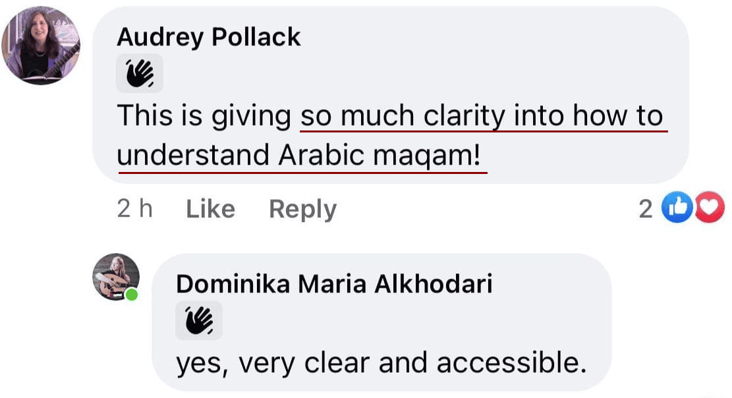Click the words "This is giving" in the comment

click(204, 116)
